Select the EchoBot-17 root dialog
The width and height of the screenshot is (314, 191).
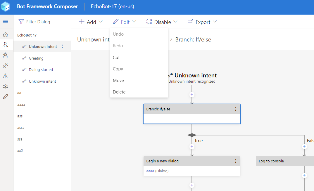coord(42,35)
